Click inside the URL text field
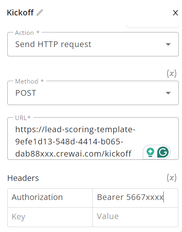 point(93,138)
